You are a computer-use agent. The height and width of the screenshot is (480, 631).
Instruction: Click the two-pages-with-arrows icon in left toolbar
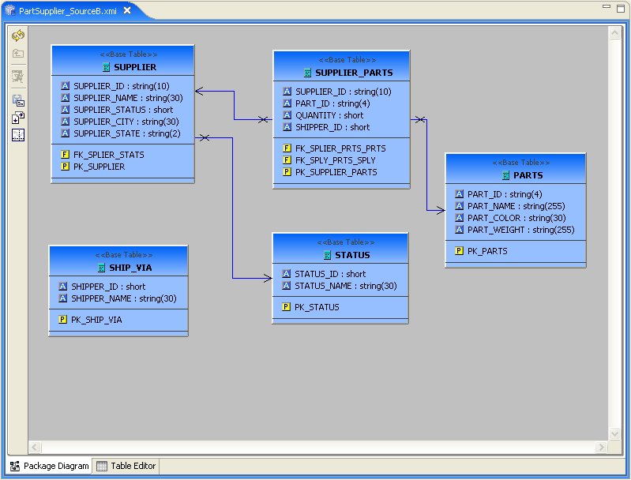[18, 118]
